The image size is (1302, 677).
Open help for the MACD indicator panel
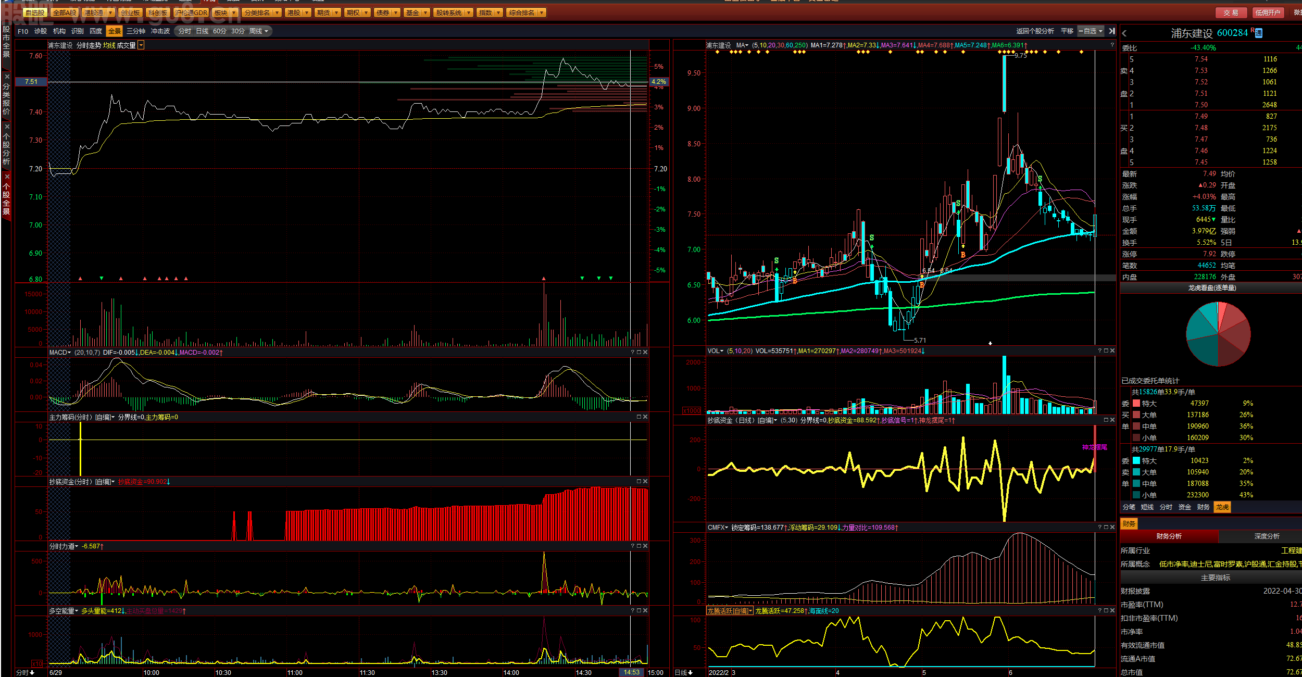[633, 353]
